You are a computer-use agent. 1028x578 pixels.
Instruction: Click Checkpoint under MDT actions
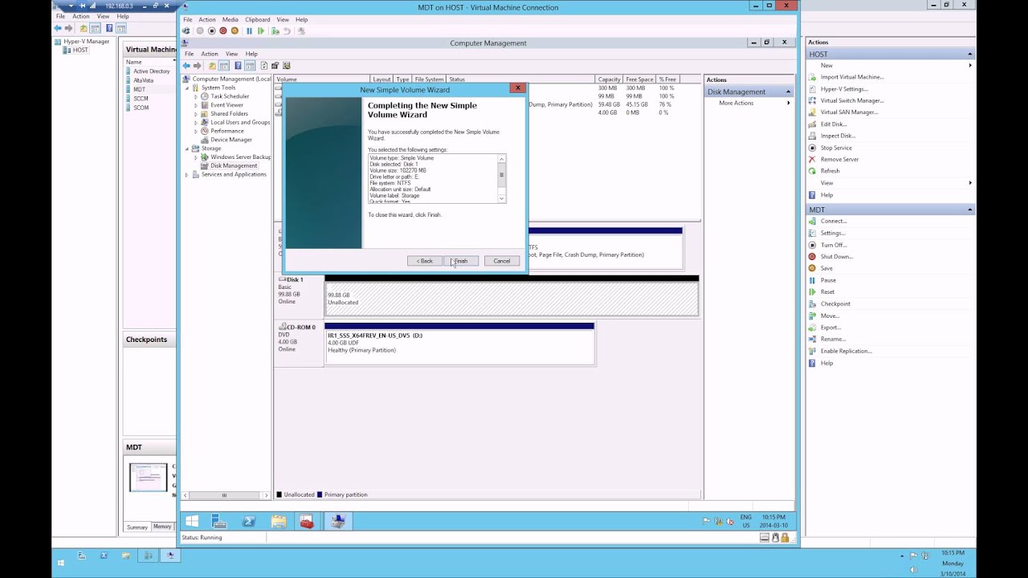[x=835, y=304]
